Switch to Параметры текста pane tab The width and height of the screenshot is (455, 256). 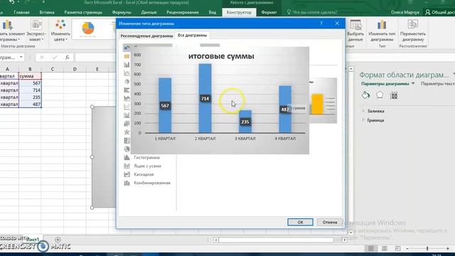click(438, 84)
